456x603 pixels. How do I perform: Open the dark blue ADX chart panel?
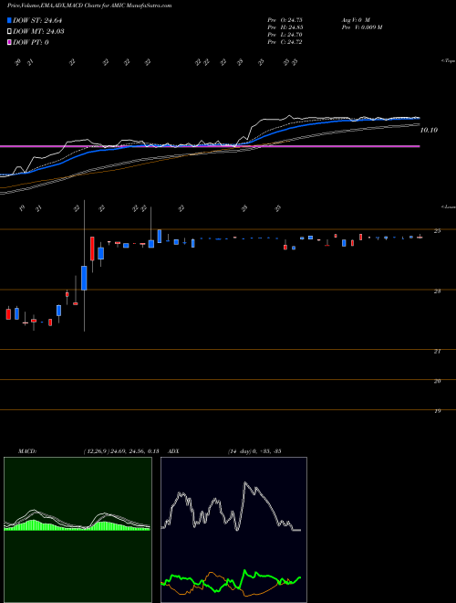coord(233,530)
